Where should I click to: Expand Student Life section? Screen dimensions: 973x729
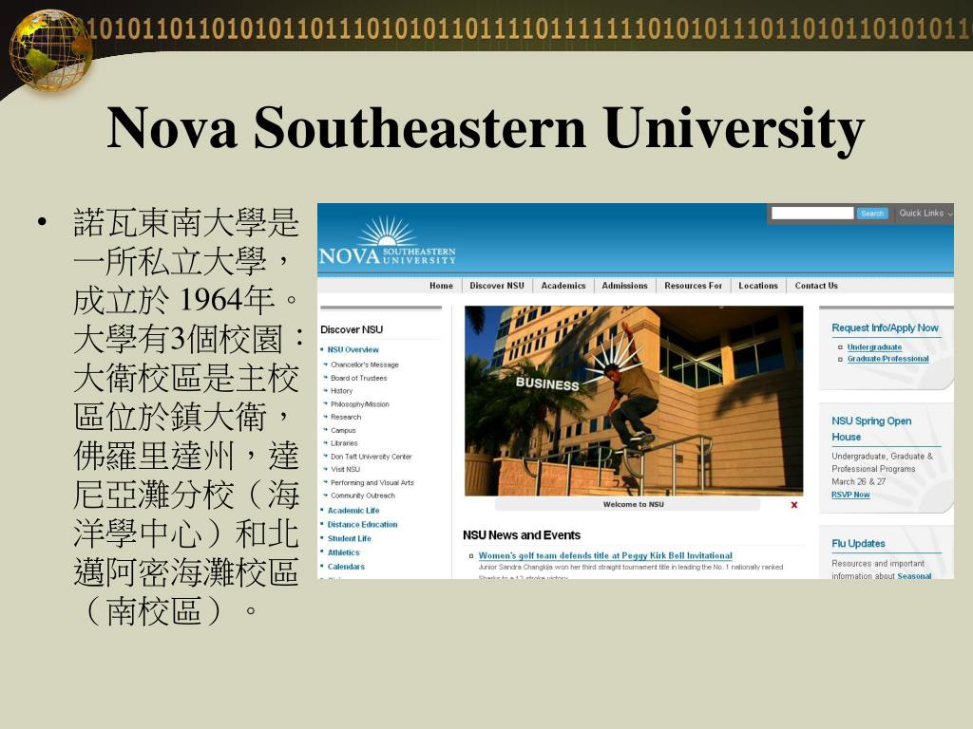point(349,539)
